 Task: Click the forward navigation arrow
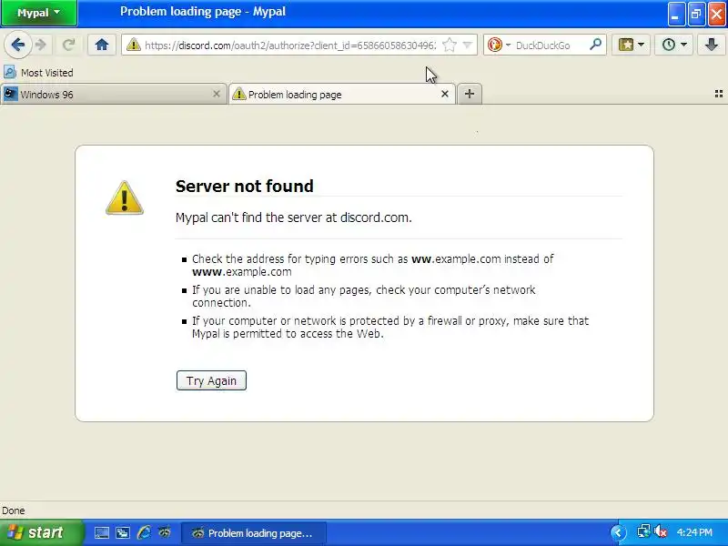click(x=41, y=45)
